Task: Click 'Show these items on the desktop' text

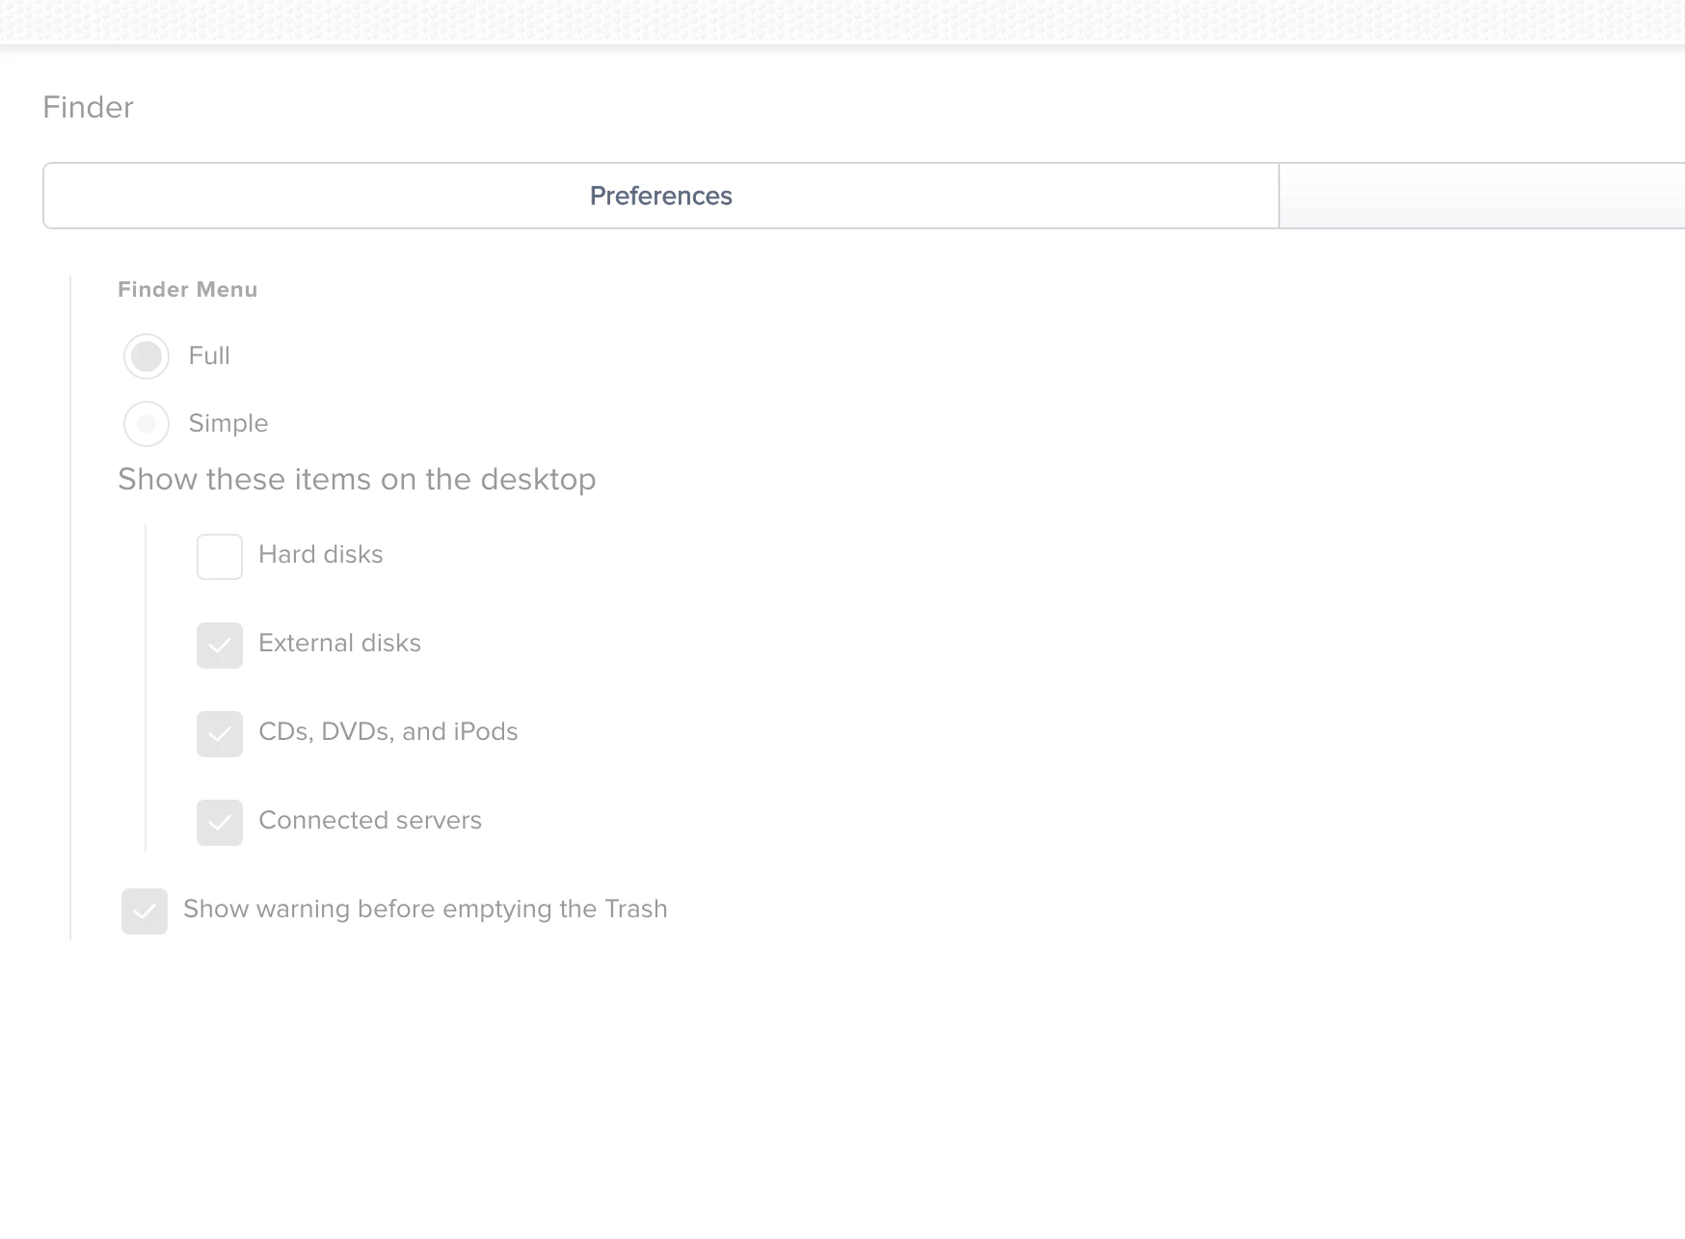Action: [357, 480]
